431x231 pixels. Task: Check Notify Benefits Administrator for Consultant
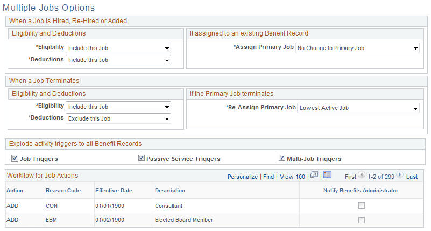coord(362,206)
